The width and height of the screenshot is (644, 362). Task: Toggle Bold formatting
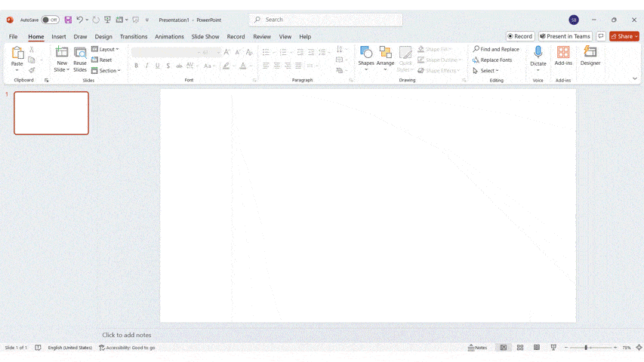click(x=136, y=66)
